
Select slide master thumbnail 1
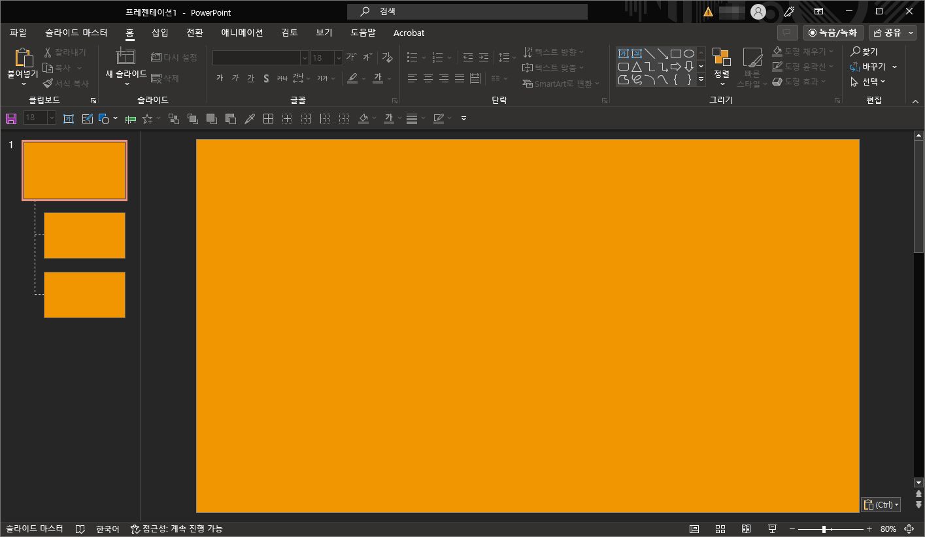coord(75,171)
